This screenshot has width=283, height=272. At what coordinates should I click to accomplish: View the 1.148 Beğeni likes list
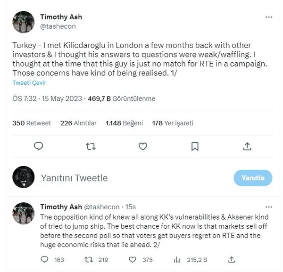click(x=124, y=123)
